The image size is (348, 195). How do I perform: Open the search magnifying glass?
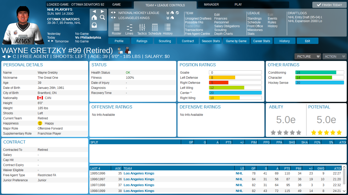coord(102,17)
